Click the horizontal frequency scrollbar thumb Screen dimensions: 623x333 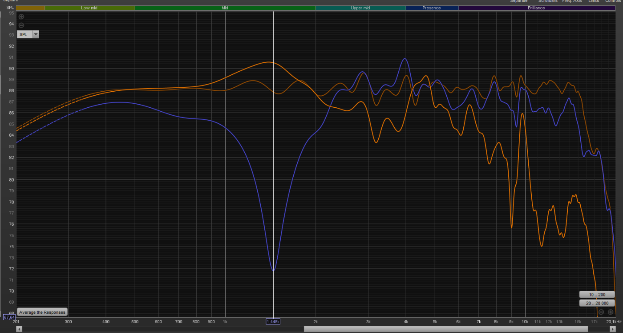pos(445,329)
